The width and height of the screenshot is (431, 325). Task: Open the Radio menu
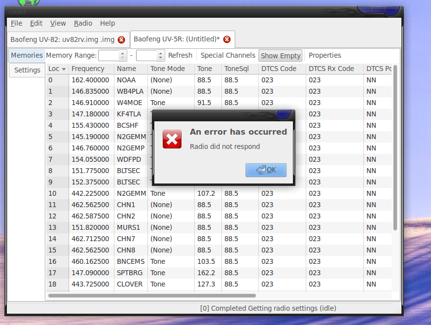coord(83,23)
